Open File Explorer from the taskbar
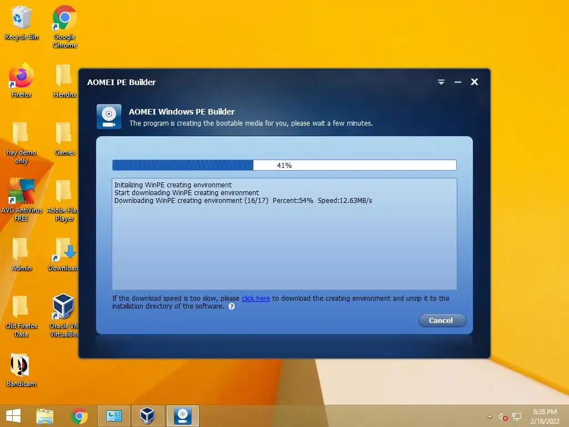The image size is (569, 427). point(45,416)
